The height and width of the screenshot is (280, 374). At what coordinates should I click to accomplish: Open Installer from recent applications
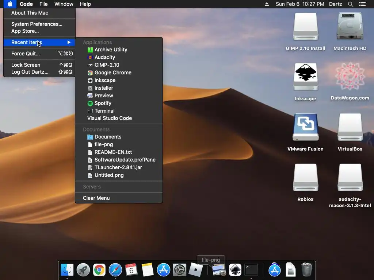click(x=119, y=88)
